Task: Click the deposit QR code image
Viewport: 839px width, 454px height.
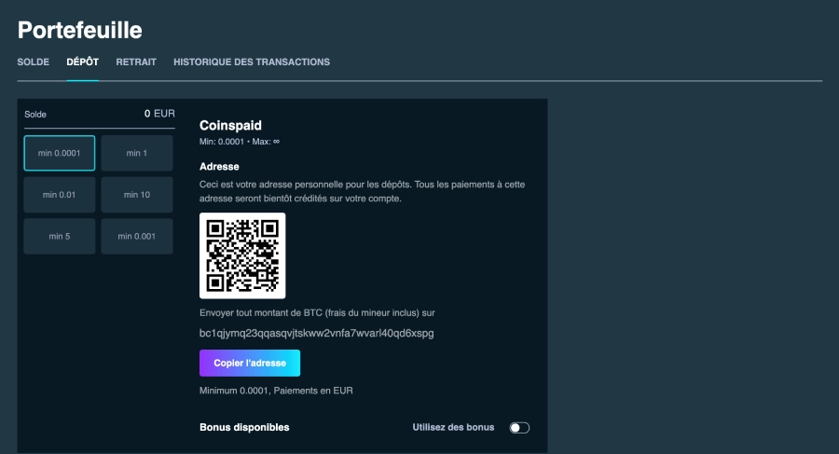Action: (242, 255)
